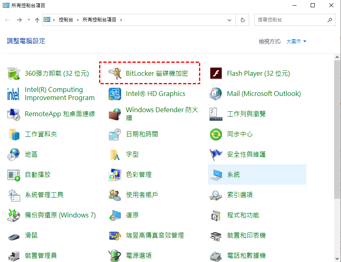The image size is (341, 262).
Task: Open 電源選項 battery icon
Action: pos(115,256)
